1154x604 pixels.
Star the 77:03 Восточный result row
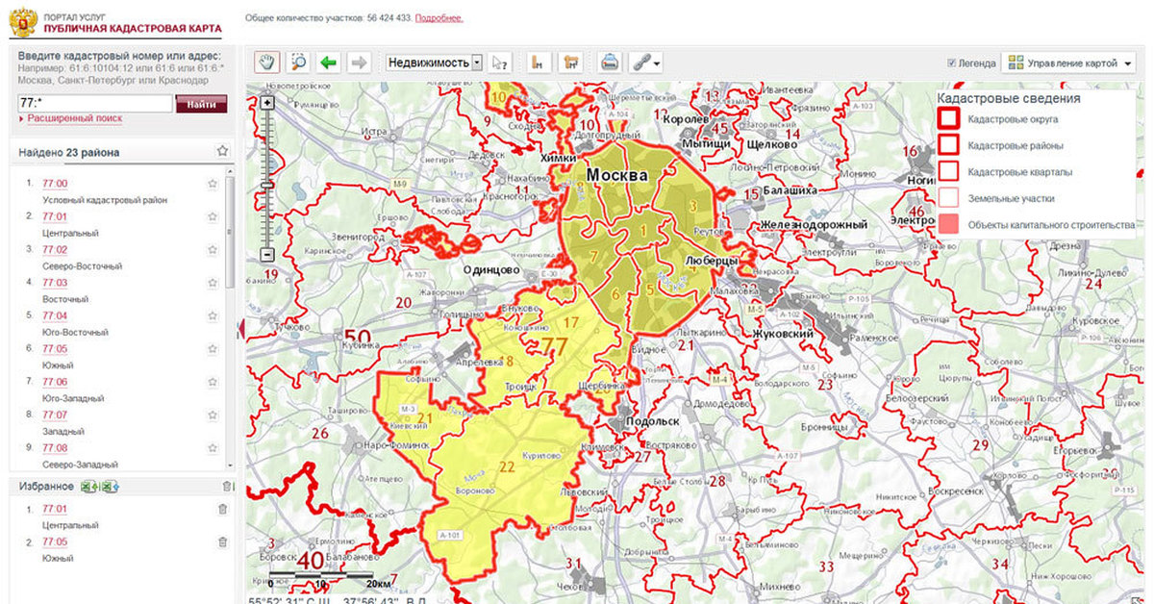tap(213, 283)
